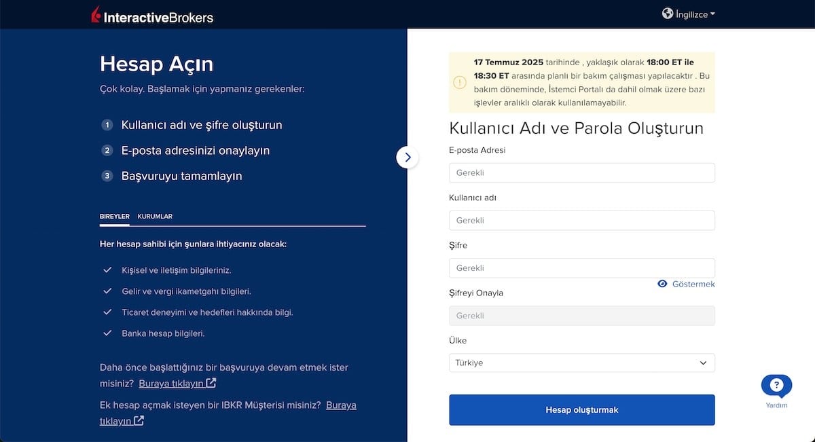Click Buraya tıklayın link for IBKR customers
Screen dimensions: 815x442
tap(228, 413)
